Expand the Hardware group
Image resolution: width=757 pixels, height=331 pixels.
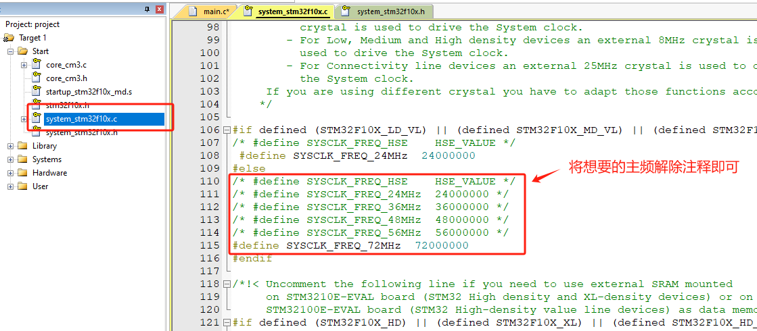click(10, 173)
